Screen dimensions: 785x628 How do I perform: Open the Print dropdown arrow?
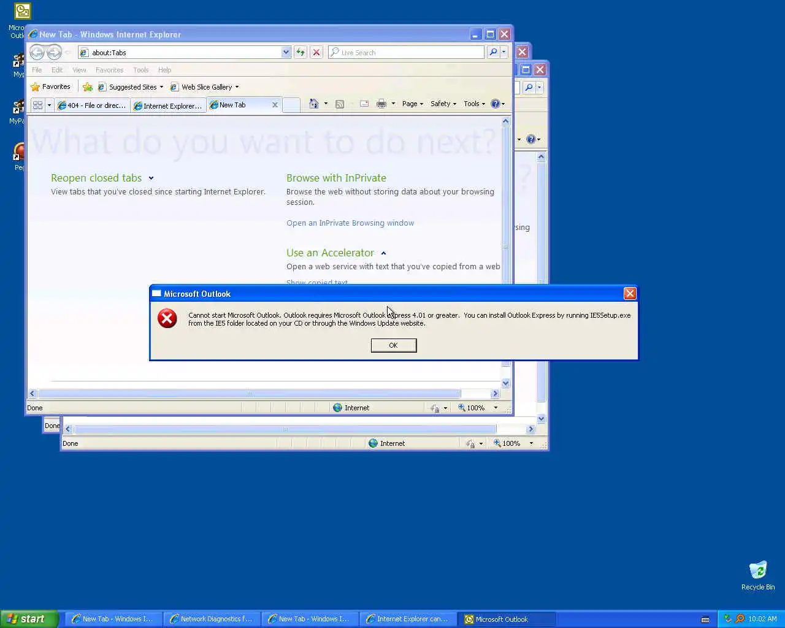click(x=393, y=104)
